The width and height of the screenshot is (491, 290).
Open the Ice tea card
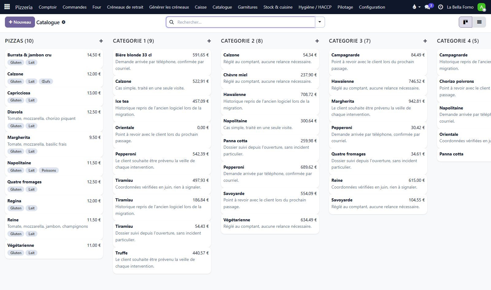click(x=162, y=108)
